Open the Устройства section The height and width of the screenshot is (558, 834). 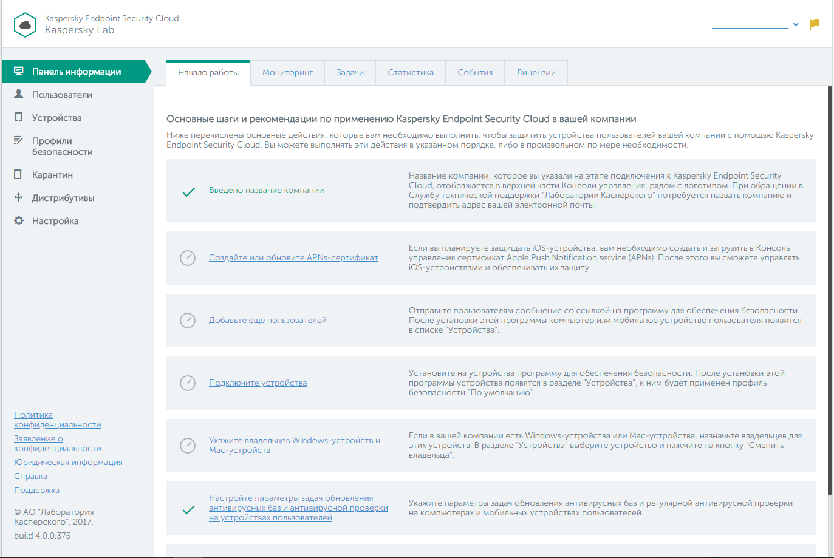(x=56, y=118)
